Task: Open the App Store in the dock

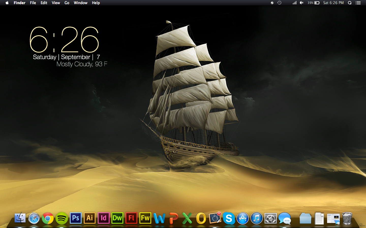Action: 243,218
